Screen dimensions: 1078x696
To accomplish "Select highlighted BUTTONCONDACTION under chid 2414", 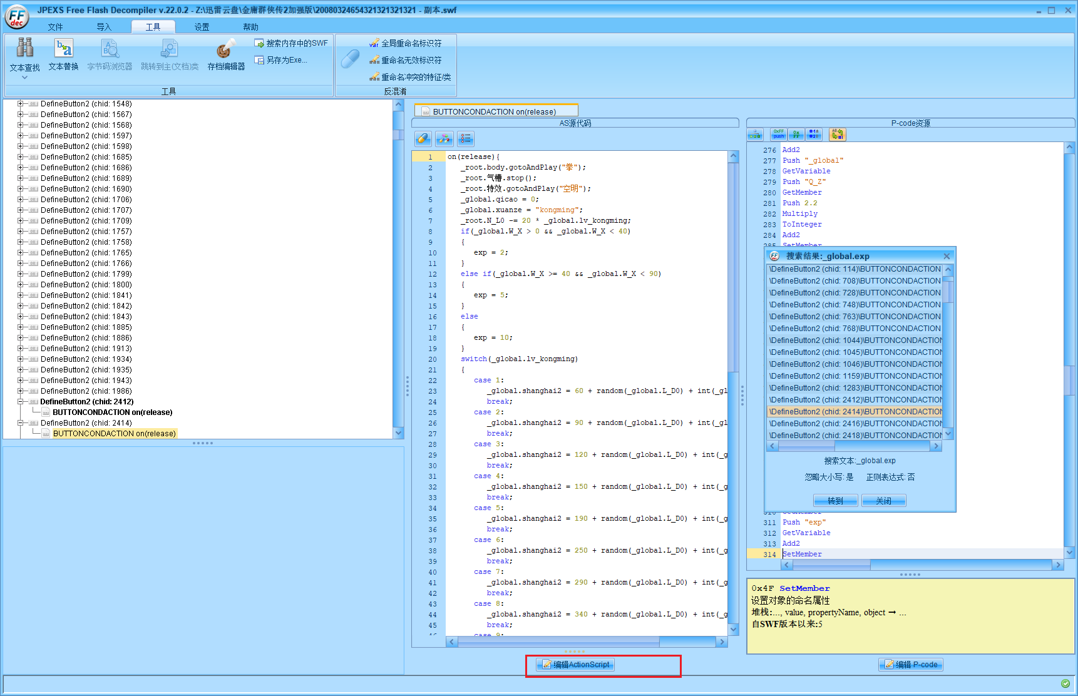I will [x=114, y=434].
